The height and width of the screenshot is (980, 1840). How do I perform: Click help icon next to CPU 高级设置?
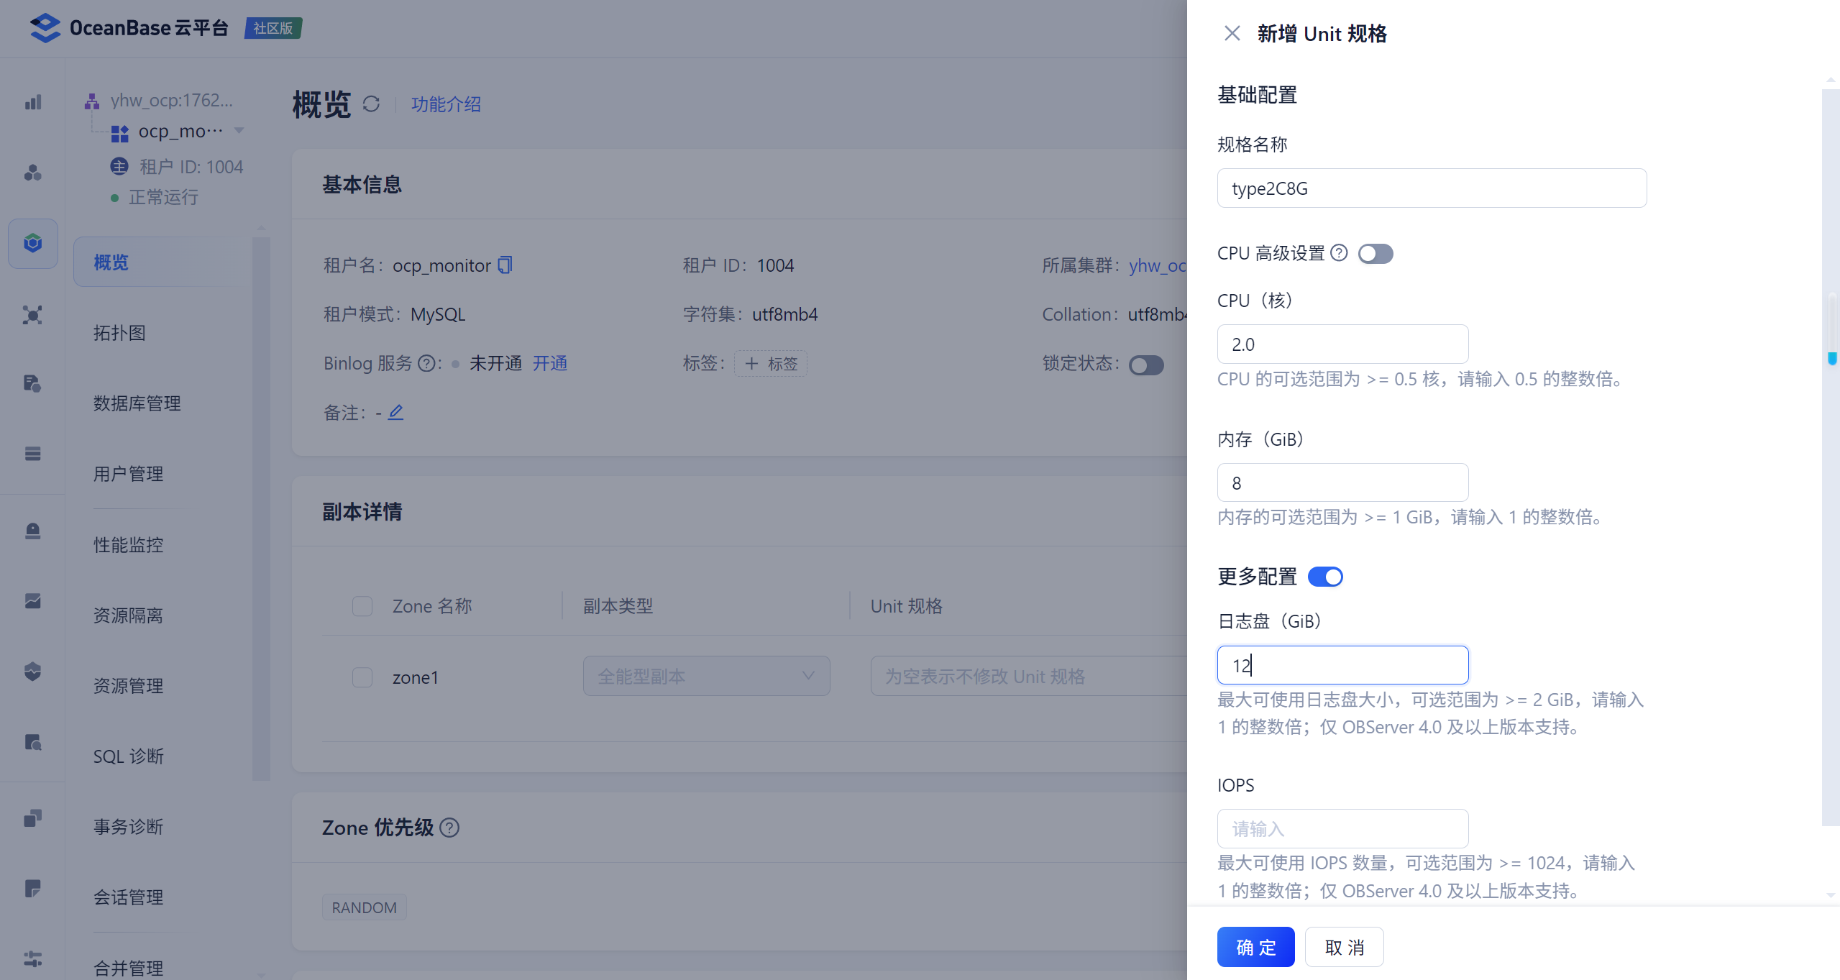pos(1339,253)
